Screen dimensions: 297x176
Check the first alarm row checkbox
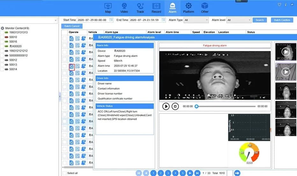pos(65,39)
